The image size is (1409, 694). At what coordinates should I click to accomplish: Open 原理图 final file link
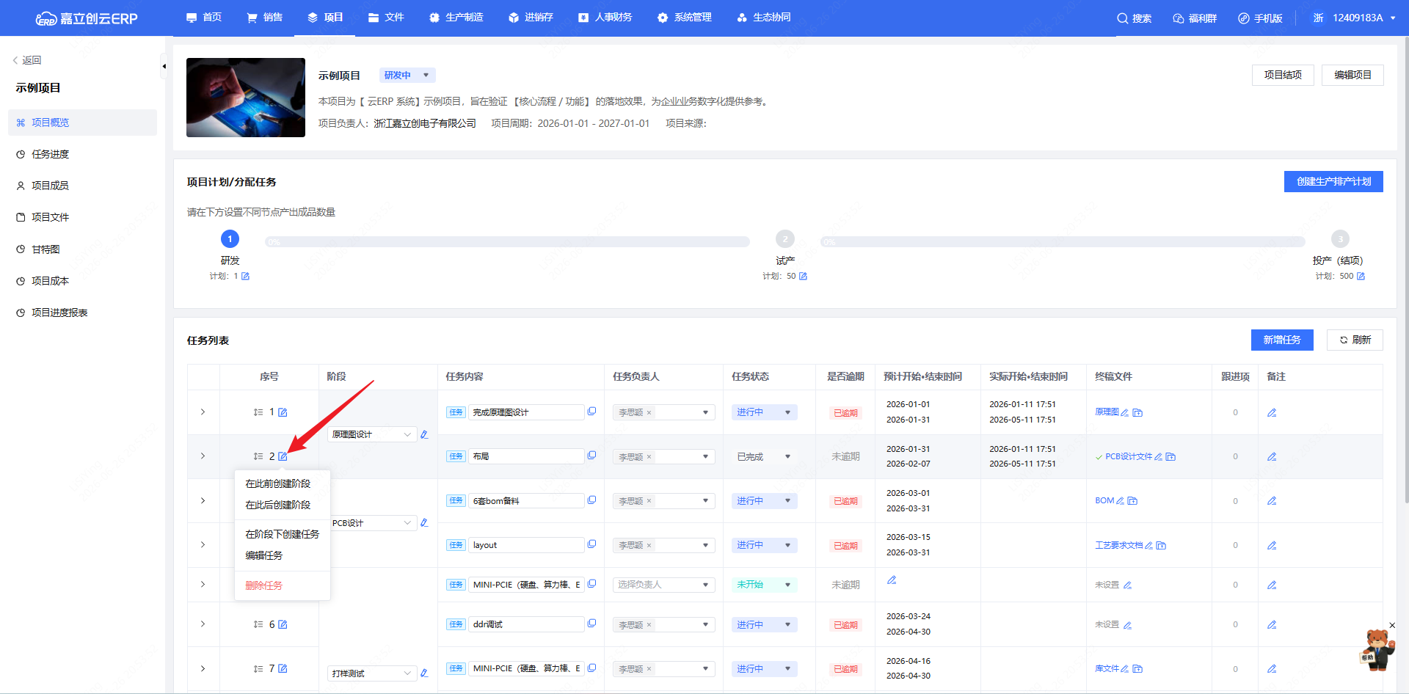[x=1107, y=412]
